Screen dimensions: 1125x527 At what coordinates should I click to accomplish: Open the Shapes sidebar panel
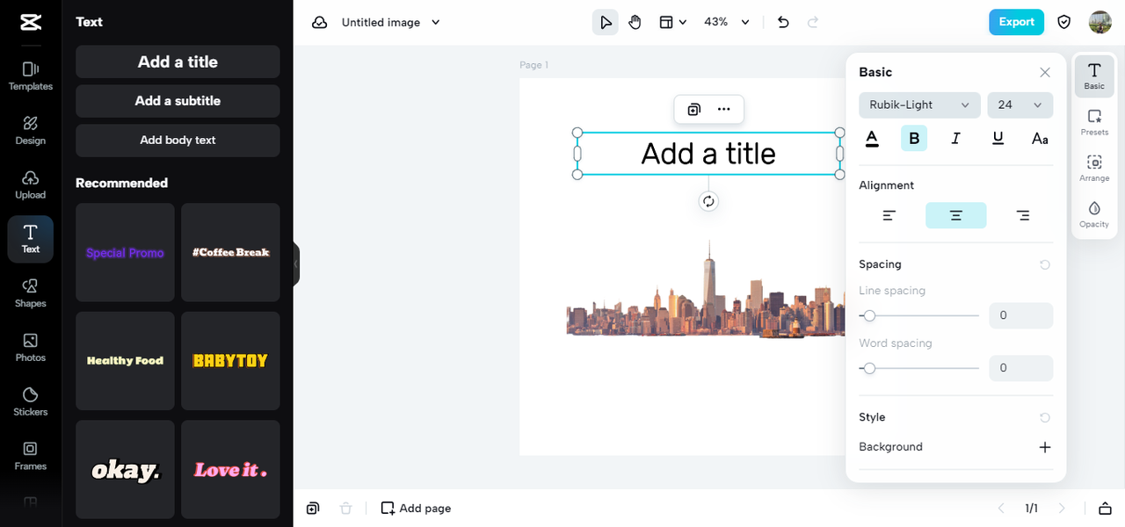30,292
